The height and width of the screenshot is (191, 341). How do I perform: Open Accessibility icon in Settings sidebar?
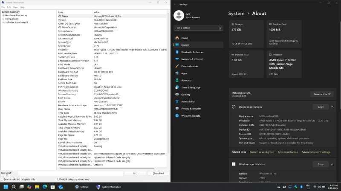pos(177,101)
